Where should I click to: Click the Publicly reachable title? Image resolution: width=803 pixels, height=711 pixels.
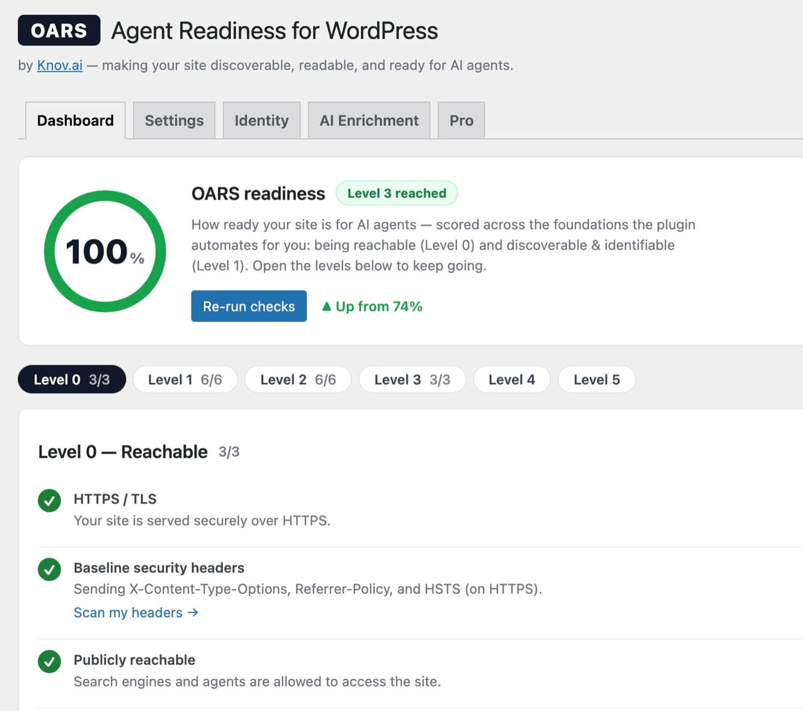134,660
